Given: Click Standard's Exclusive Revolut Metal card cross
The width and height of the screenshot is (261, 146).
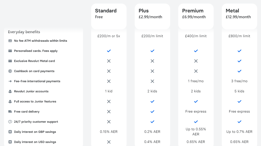Looking at the screenshot, I should (x=109, y=61).
